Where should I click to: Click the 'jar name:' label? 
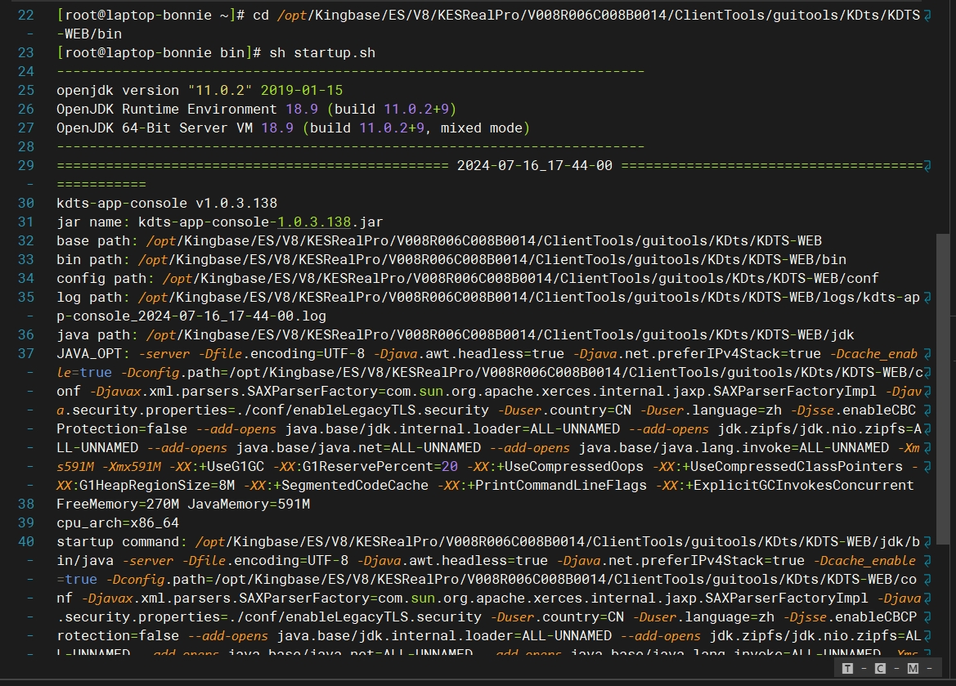(93, 222)
